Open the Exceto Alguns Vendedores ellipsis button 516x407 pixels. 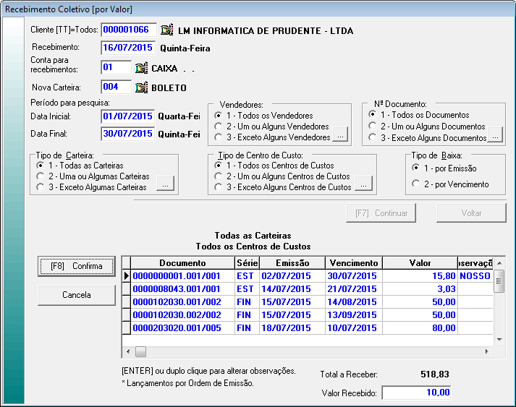pos(341,135)
